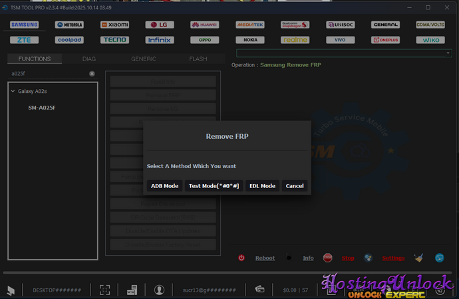Open the Huawei brand section
This screenshot has height=299, width=459.
(204, 25)
